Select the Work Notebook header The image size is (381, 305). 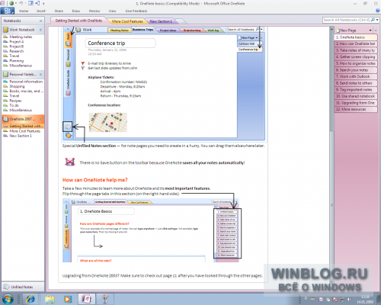(x=23, y=30)
